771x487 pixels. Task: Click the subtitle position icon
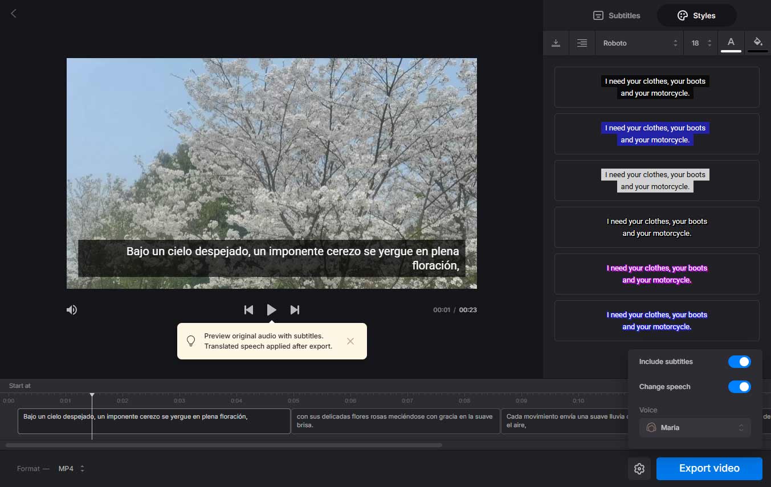tap(556, 43)
